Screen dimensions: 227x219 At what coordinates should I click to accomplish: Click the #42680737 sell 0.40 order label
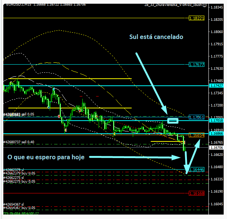19,142
